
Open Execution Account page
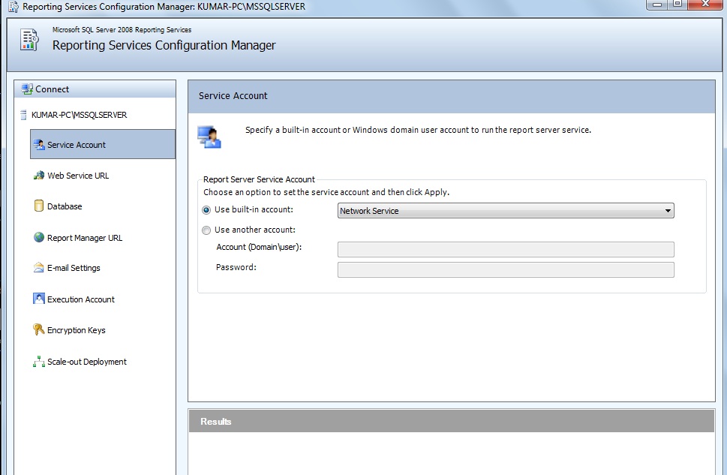coord(81,299)
